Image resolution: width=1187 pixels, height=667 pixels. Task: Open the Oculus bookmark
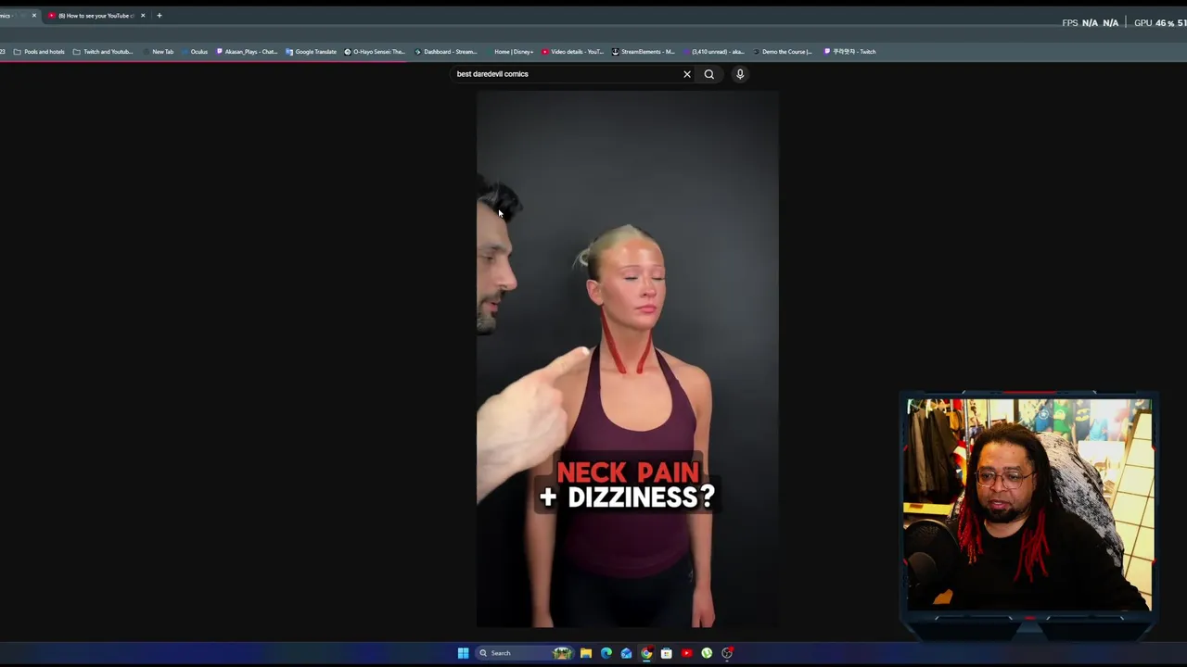point(195,52)
